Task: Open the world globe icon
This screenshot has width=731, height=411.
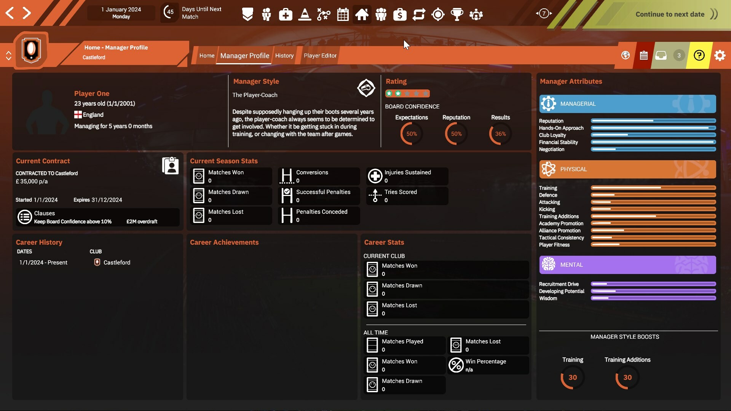Action: pos(626,55)
